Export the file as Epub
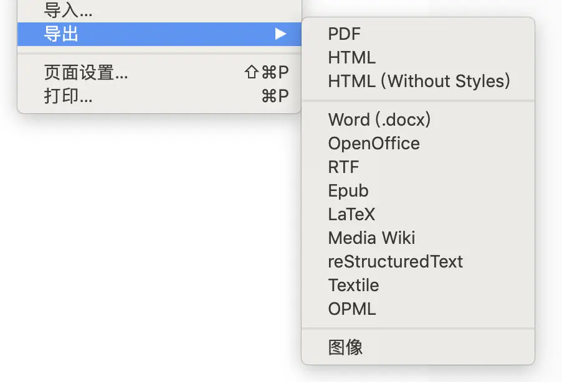The height and width of the screenshot is (382, 562). tap(348, 191)
